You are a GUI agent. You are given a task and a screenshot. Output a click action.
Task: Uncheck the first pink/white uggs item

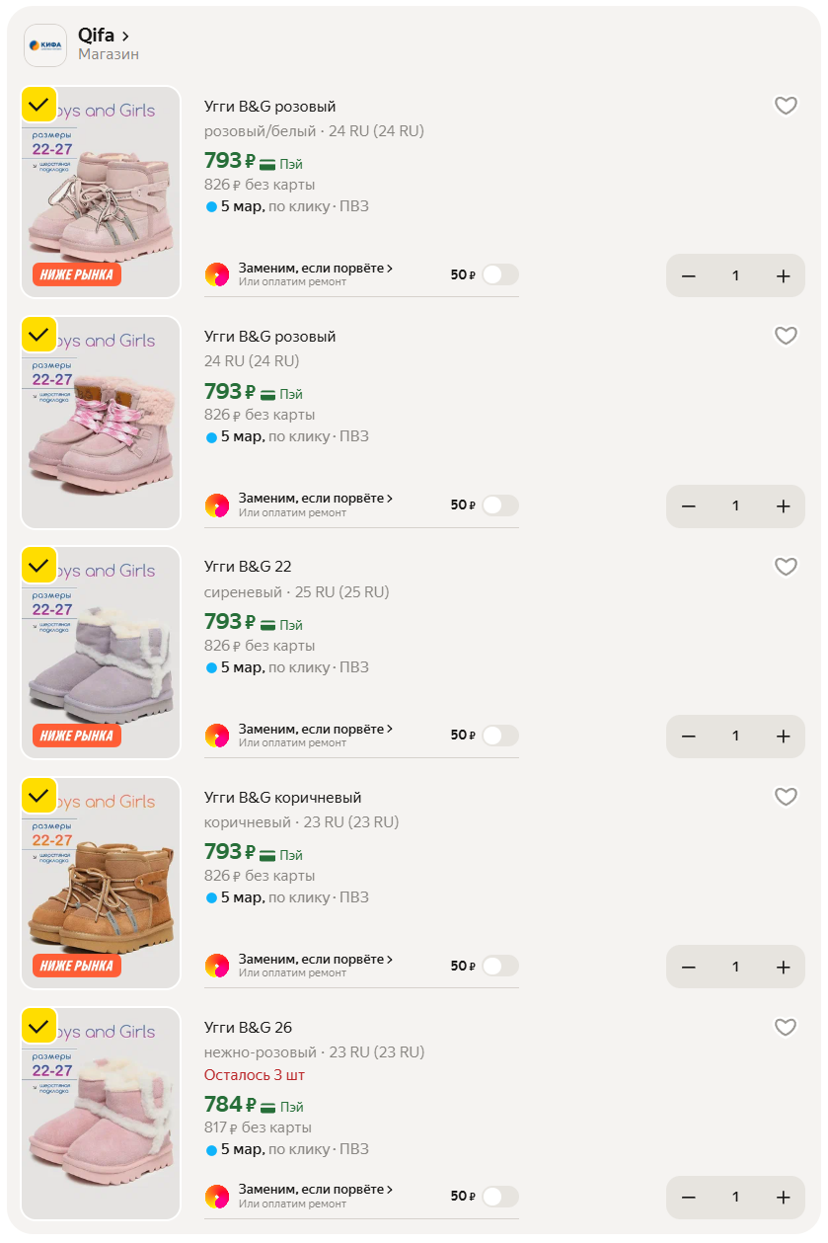38,105
